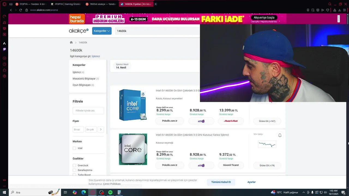This screenshot has width=349, height=196.
Task: Open Oyun Bilgisayarı category
Action: 83,85
